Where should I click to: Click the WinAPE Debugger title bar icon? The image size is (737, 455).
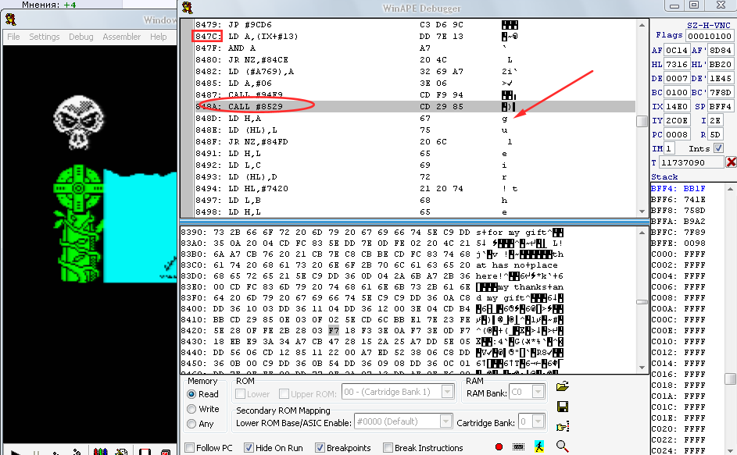coord(187,8)
